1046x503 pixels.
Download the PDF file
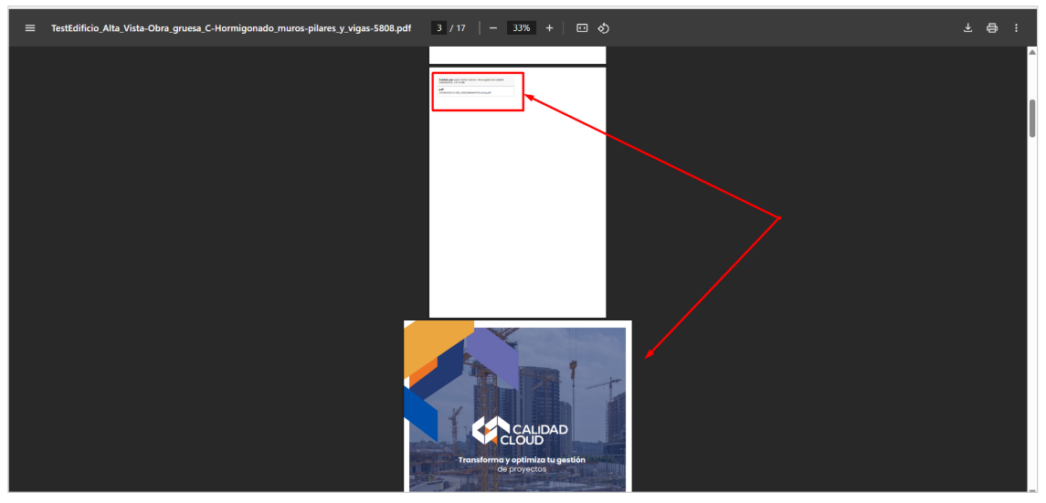(x=968, y=28)
